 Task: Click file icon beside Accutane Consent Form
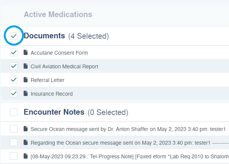(25, 53)
